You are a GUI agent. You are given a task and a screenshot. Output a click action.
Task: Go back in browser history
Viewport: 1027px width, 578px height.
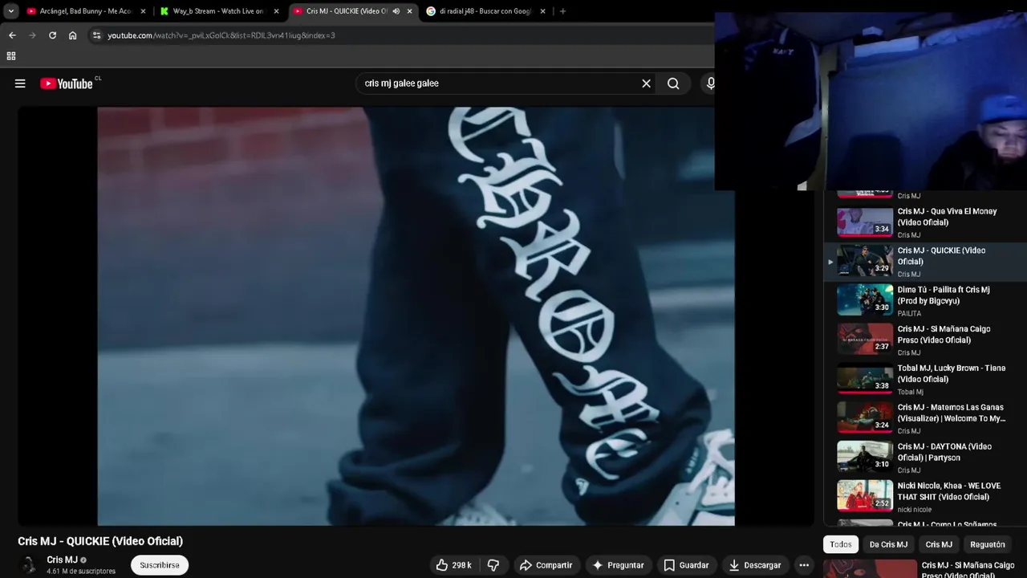coord(12,35)
